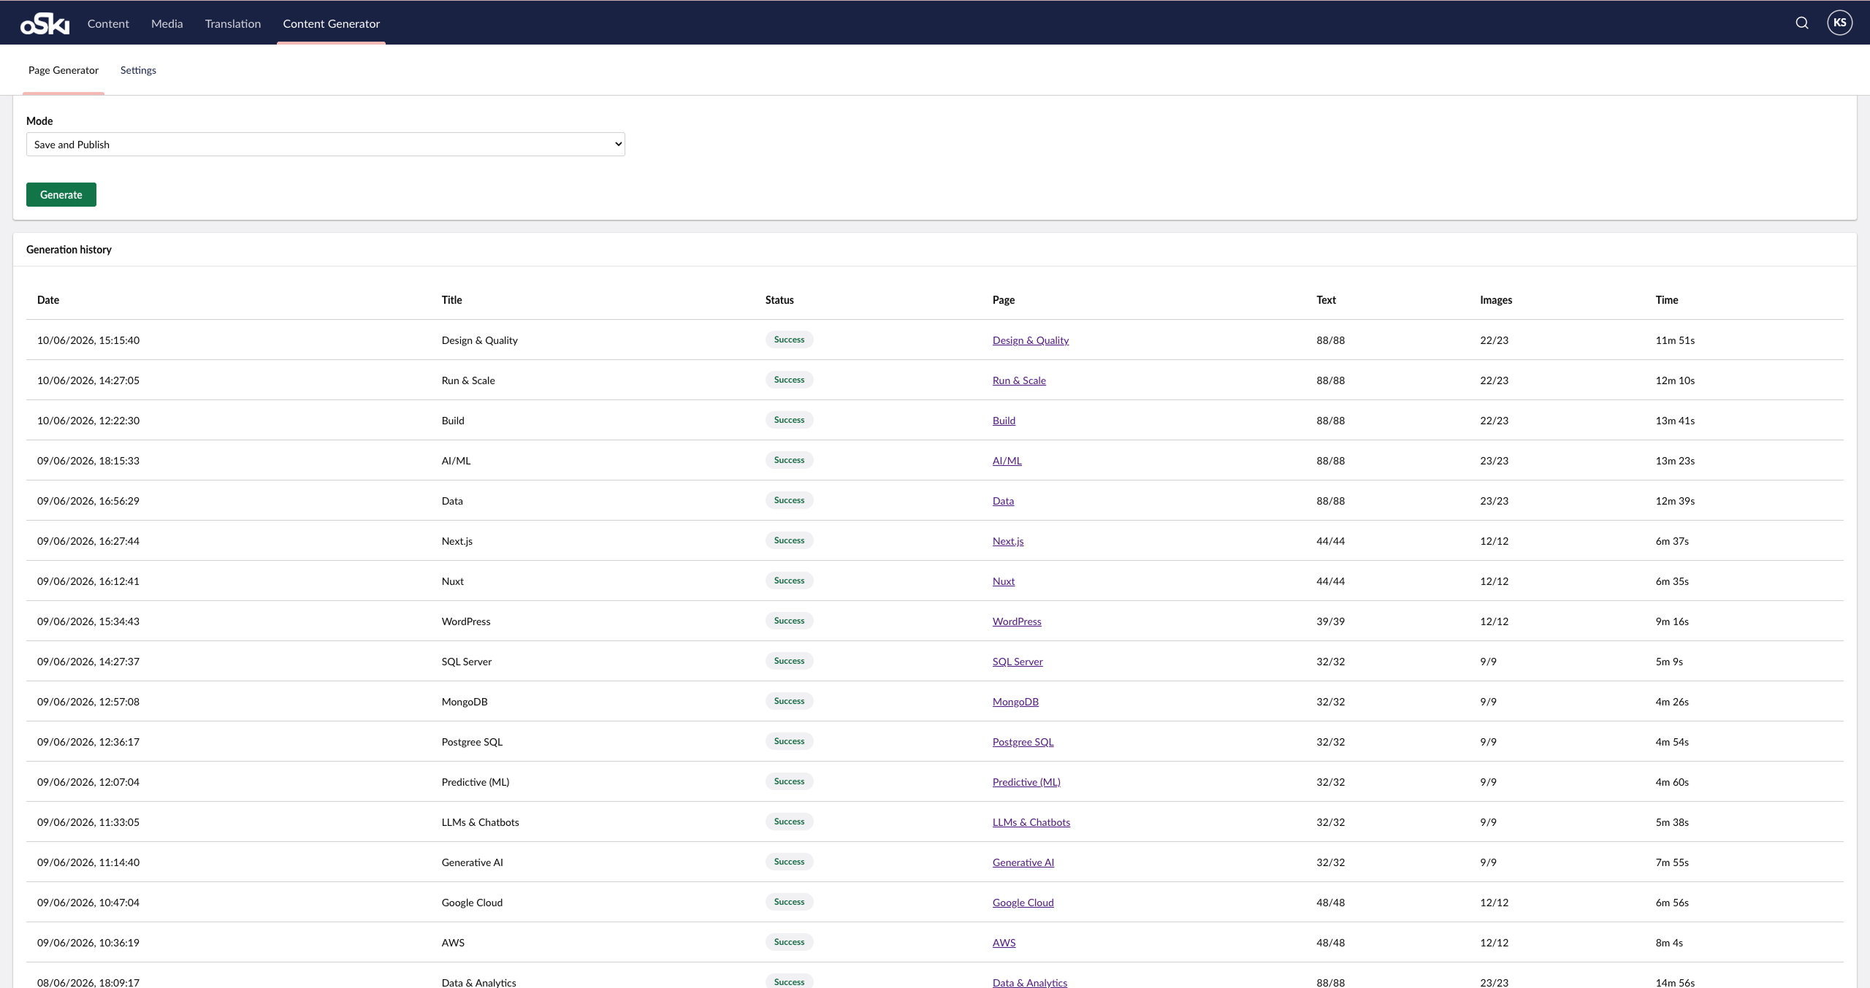Select the Content Generator nav item

332,23
